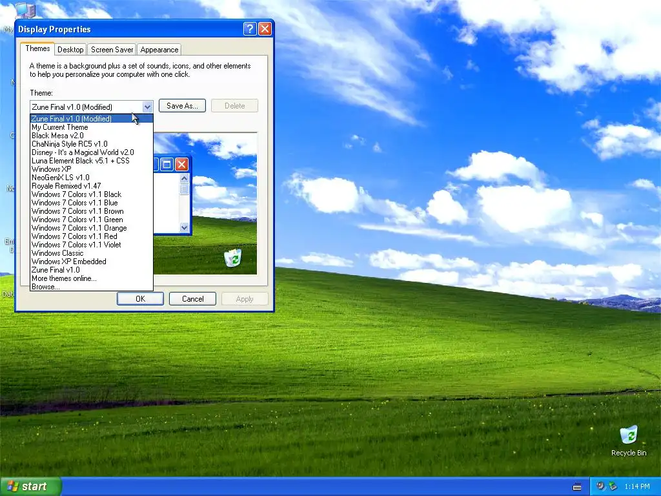Collapse the Theme dropdown via its arrow
Screen dimensions: 661x496
[x=147, y=107]
